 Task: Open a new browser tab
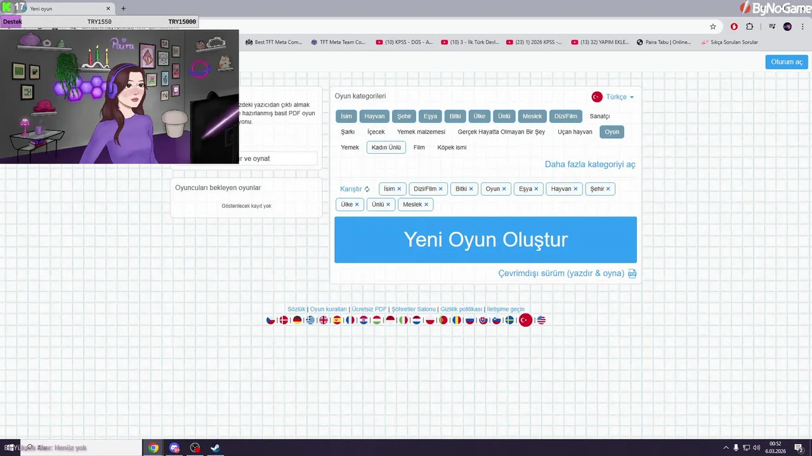(x=123, y=9)
